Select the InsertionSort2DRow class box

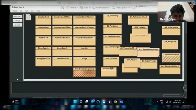coord(62,31)
